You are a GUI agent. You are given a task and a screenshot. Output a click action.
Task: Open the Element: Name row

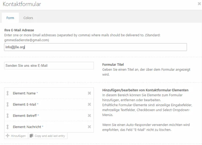point(49,93)
